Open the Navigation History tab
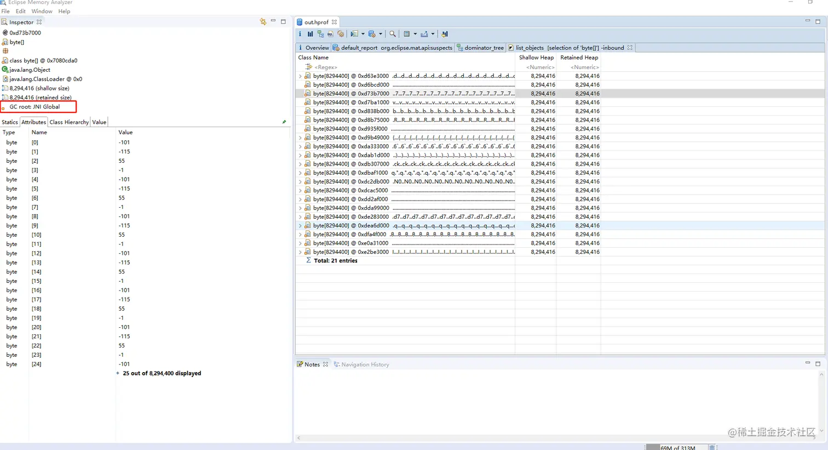 pos(361,364)
